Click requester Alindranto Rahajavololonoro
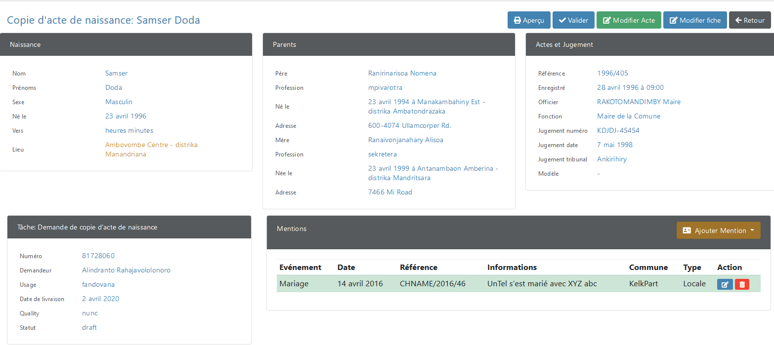The width and height of the screenshot is (774, 345). tap(126, 270)
